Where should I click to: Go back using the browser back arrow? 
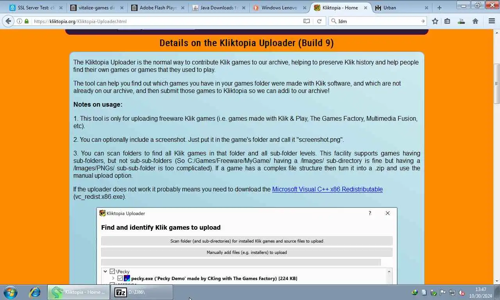click(x=9, y=21)
